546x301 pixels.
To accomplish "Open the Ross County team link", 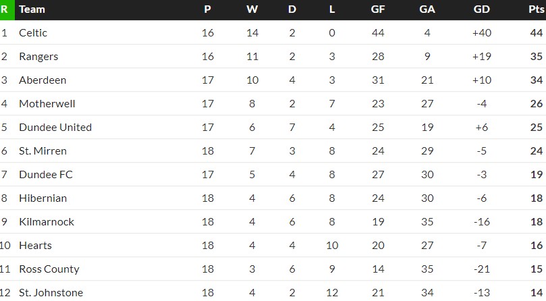I will tap(49, 269).
